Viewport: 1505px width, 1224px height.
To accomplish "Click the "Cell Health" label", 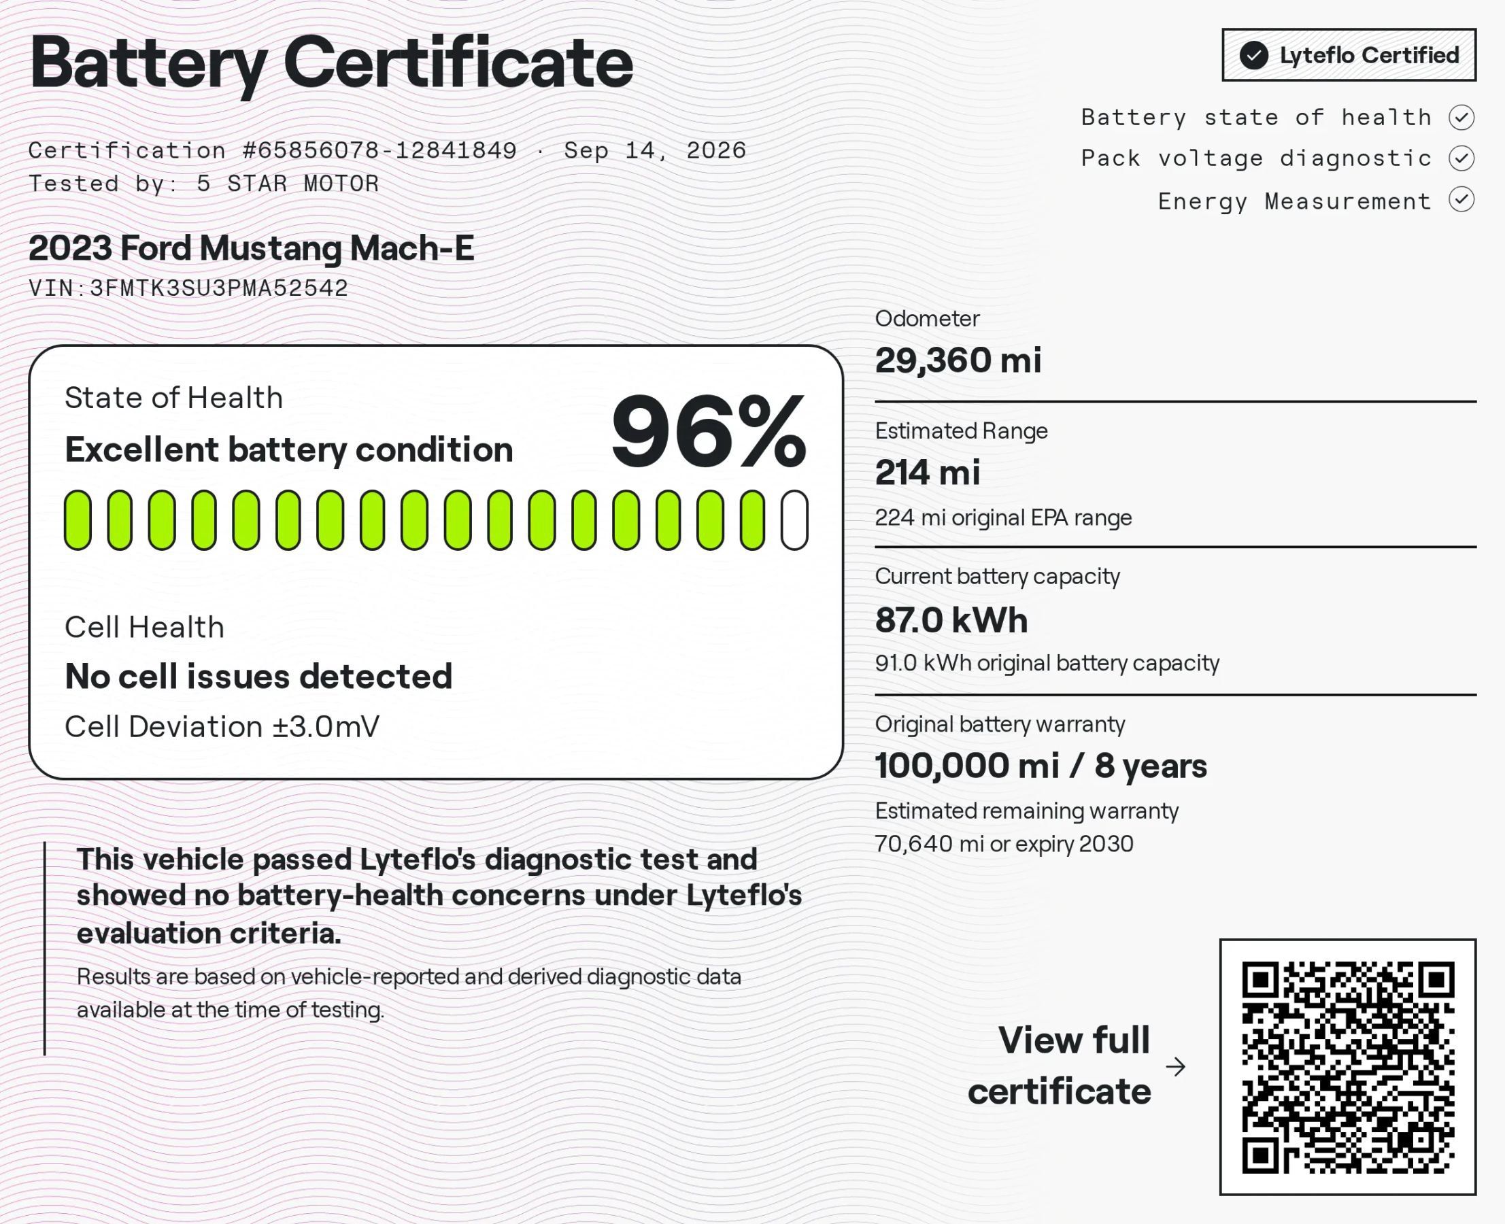I will [145, 627].
